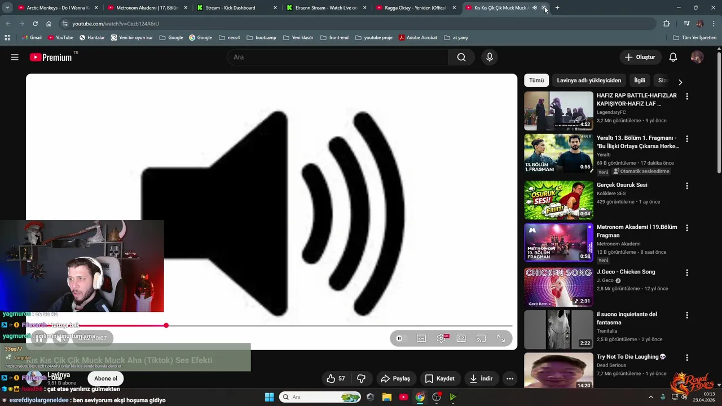Click the taskbar Ara search box
Screen dimensions: 722x406
(320, 397)
